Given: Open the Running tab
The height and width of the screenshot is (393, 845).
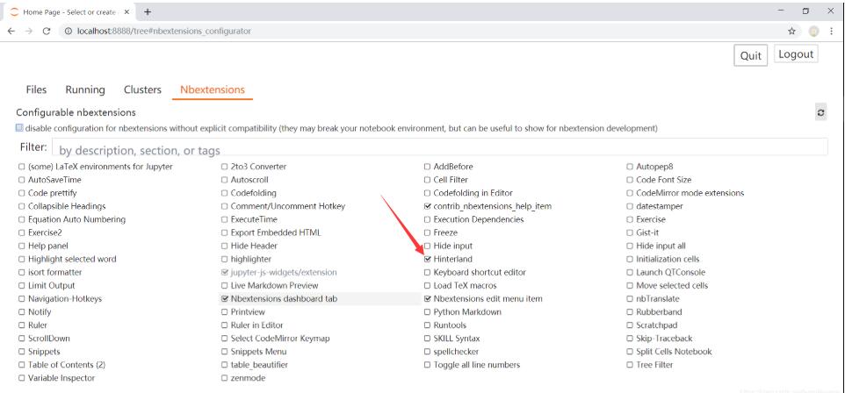Looking at the screenshot, I should pyautogui.click(x=87, y=89).
